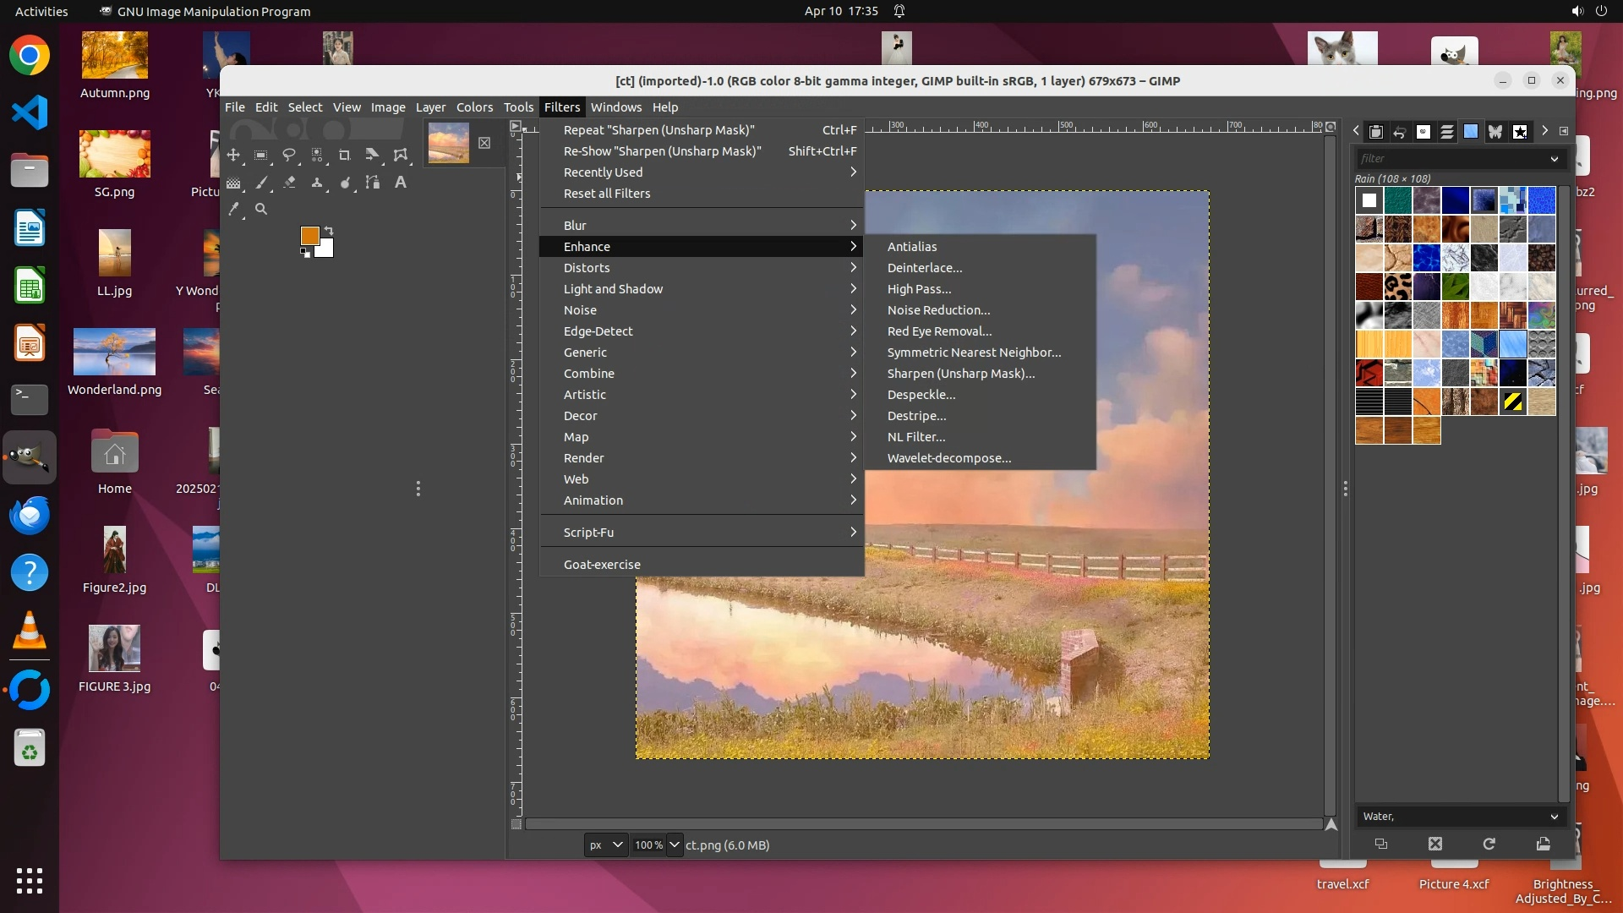Select the Free Select lasso tool
1623x913 pixels.
289,155
